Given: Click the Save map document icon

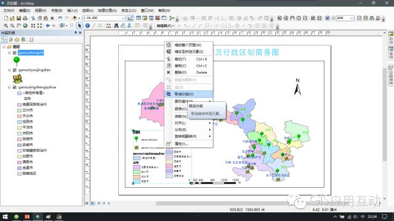Looking at the screenshot, I should pos(18,18).
